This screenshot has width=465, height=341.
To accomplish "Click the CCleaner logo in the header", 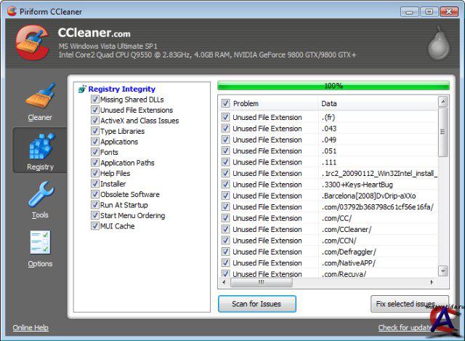I will point(32,42).
